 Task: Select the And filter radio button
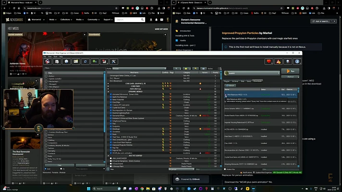point(46,168)
